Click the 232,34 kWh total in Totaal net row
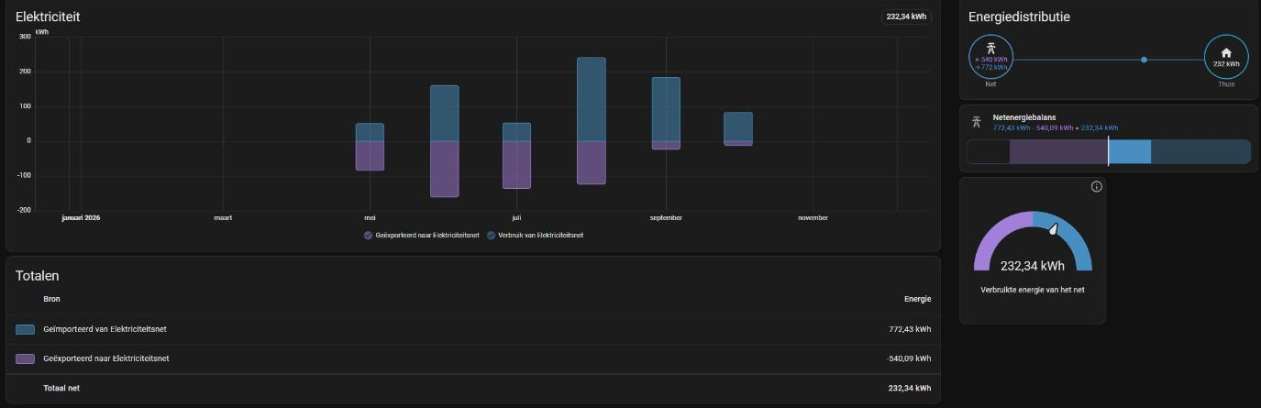 point(910,388)
